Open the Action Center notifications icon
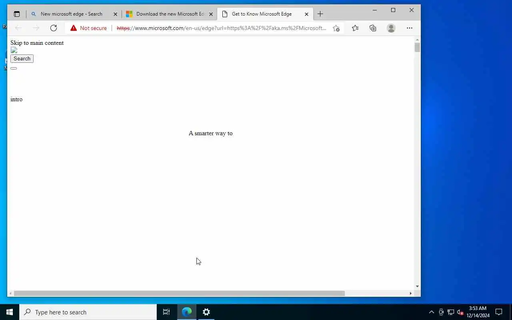Viewport: 512px width, 320px height. tap(499, 312)
